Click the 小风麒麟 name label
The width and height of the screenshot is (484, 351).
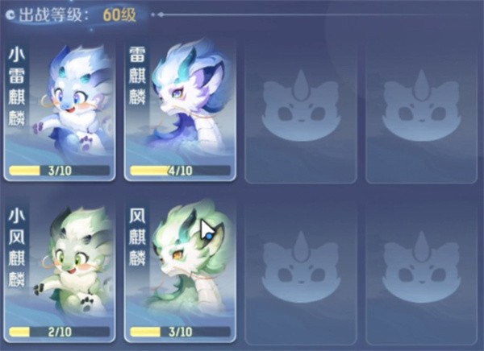16,248
